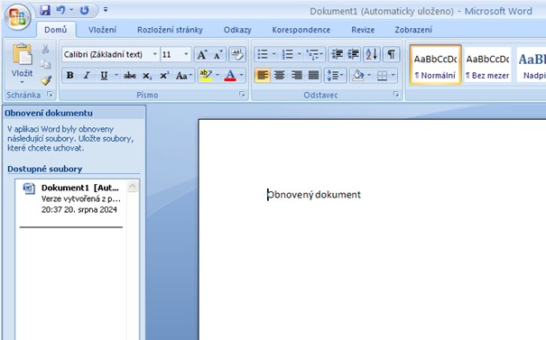Toggle bold formatting
546x340 pixels.
point(70,76)
